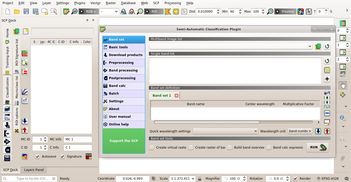Image resolution: width=351 pixels, height=182 pixels.
Task: Open the Wavelength unit dropdown
Action: (x=300, y=131)
